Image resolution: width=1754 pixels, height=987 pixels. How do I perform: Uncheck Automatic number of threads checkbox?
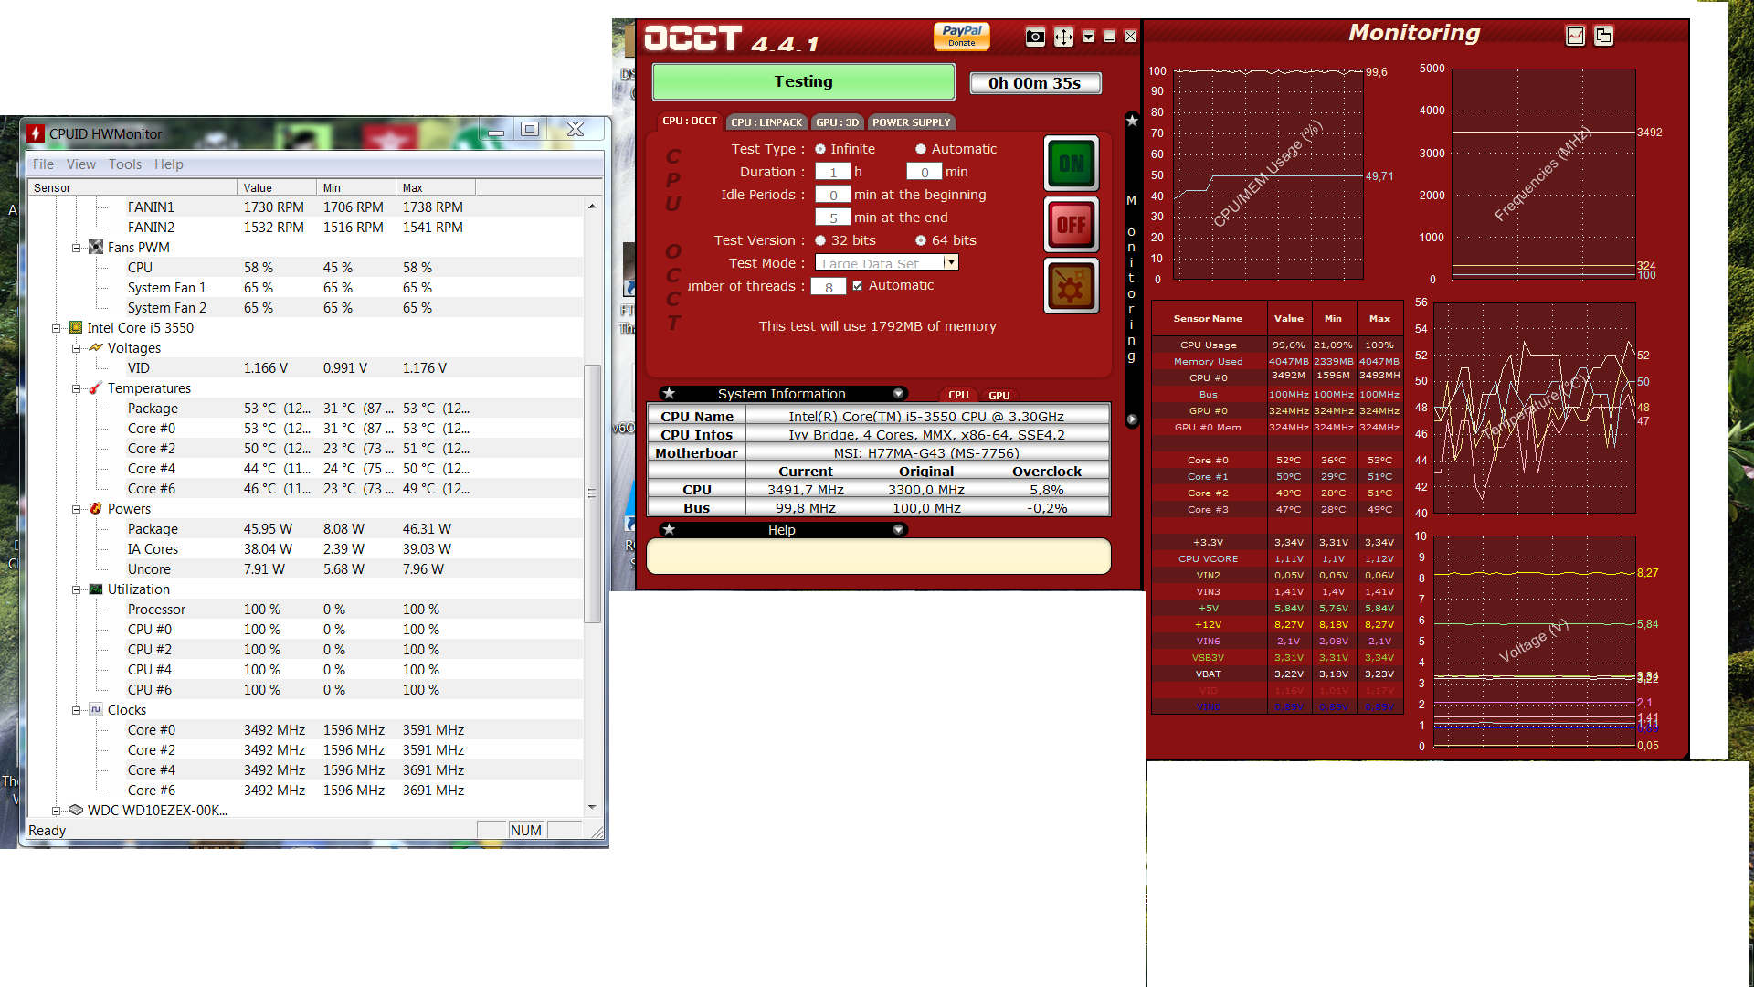857,285
